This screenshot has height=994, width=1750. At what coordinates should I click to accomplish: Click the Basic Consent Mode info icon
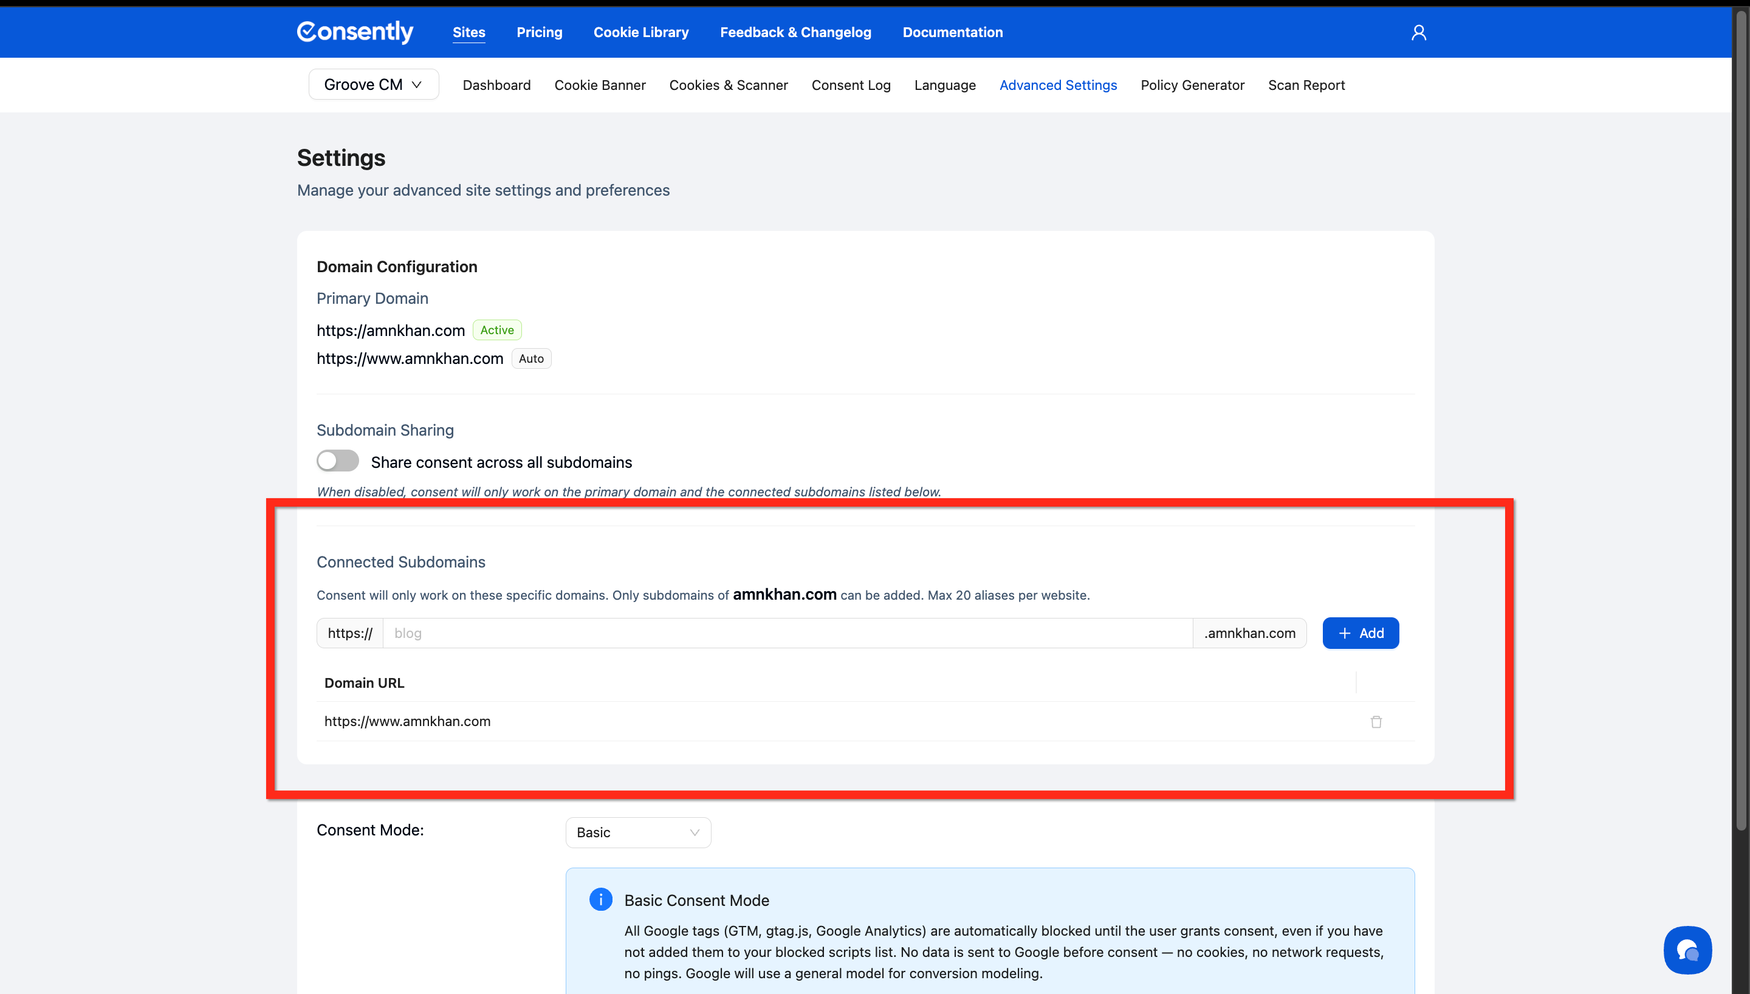600,899
